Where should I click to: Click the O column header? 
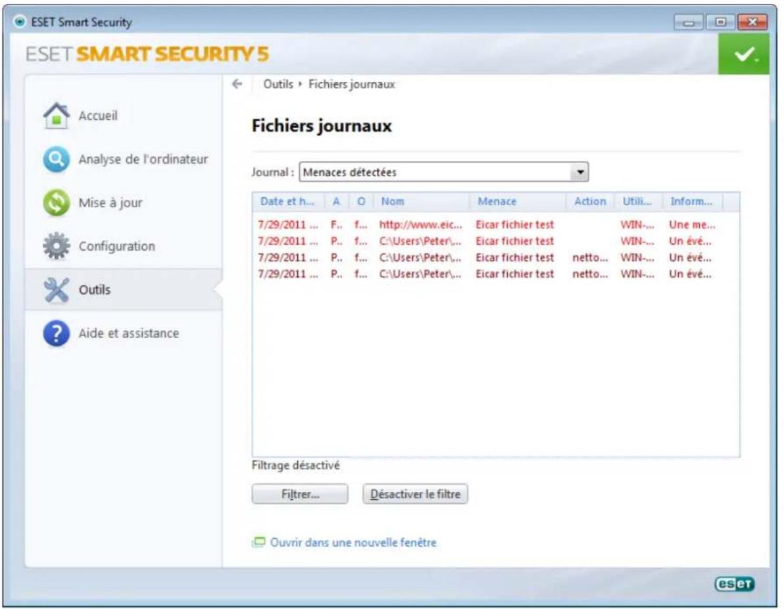[360, 201]
